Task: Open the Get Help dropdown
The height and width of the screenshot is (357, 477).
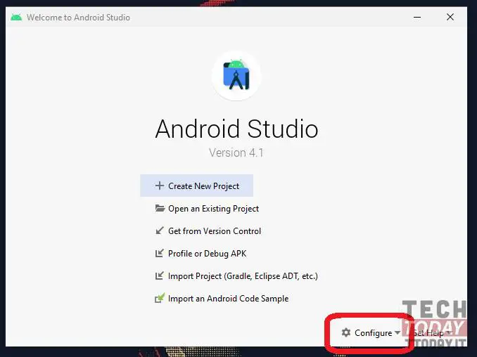Action: pos(431,333)
